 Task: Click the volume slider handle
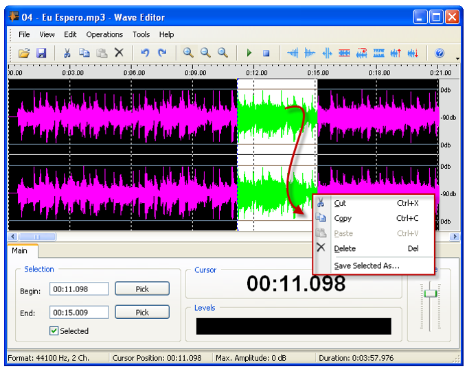point(431,294)
